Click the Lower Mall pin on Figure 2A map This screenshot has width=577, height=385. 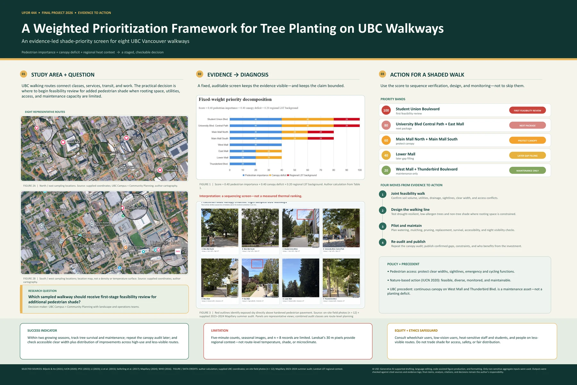click(x=37, y=128)
